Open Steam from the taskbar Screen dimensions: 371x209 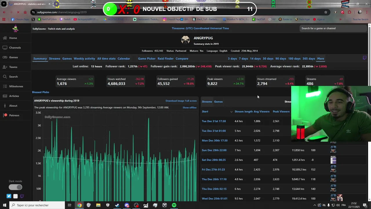pos(117,205)
